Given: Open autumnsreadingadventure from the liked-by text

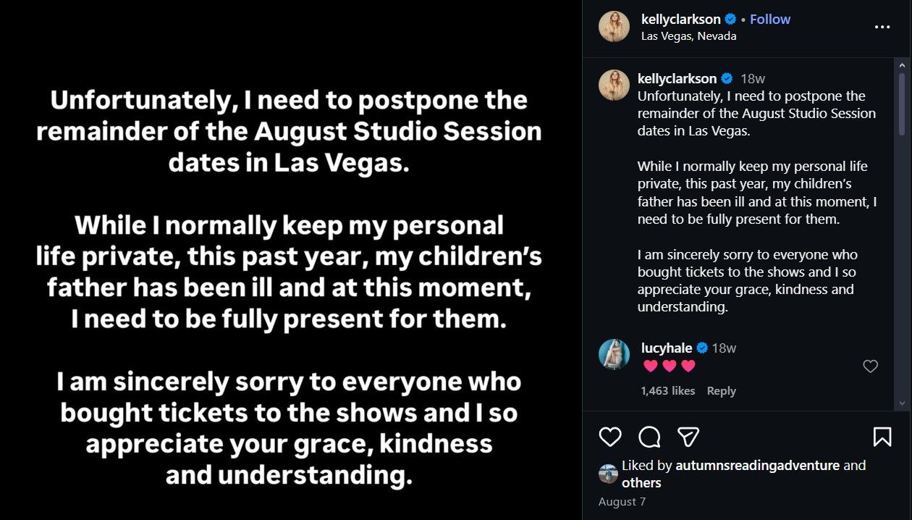Looking at the screenshot, I should (757, 466).
